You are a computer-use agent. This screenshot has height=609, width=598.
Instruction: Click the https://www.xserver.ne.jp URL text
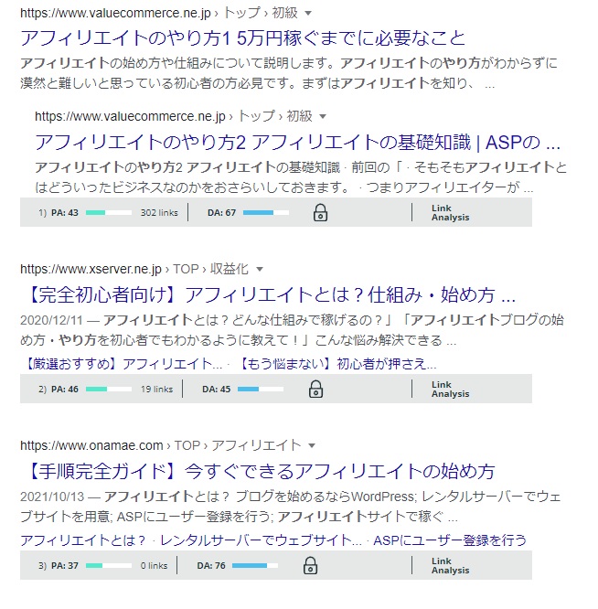(x=91, y=269)
